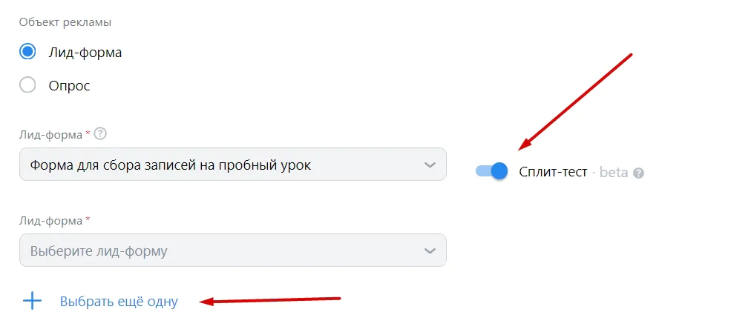Click the Лид-форма radio option label text
731x335 pixels.
point(85,53)
